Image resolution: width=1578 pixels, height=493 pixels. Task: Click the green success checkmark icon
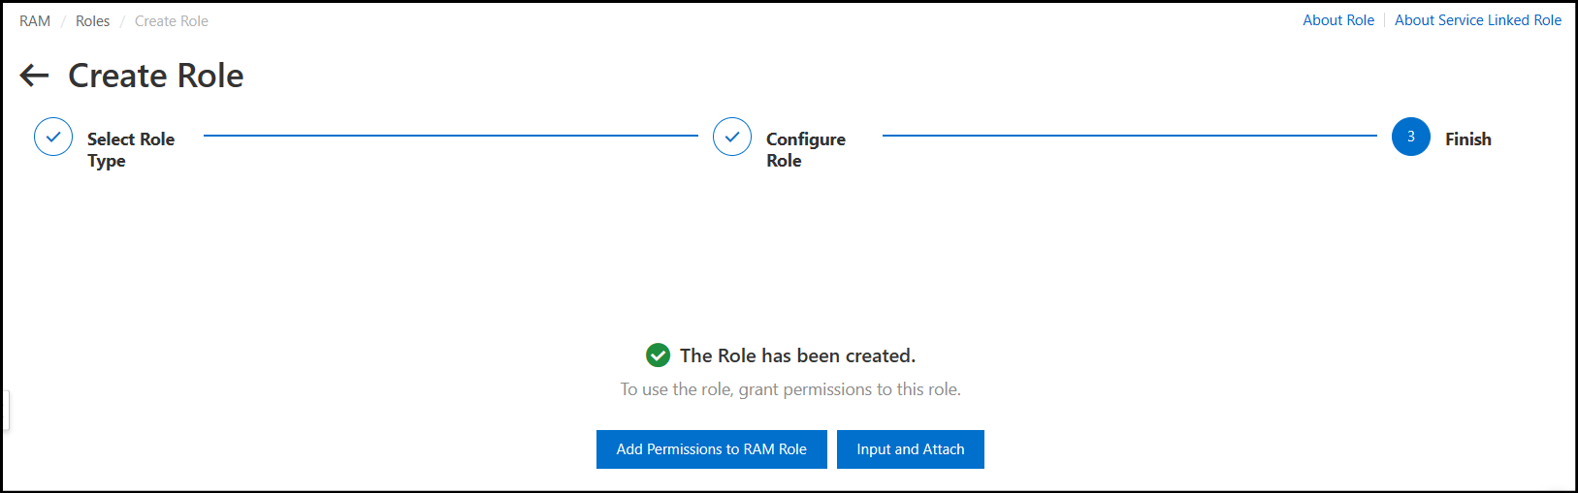[x=658, y=355]
